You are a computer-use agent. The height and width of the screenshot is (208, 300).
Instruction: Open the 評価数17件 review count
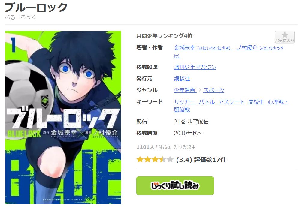[x=210, y=160]
